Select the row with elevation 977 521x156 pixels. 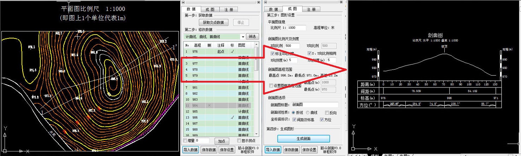pyautogui.click(x=219, y=64)
